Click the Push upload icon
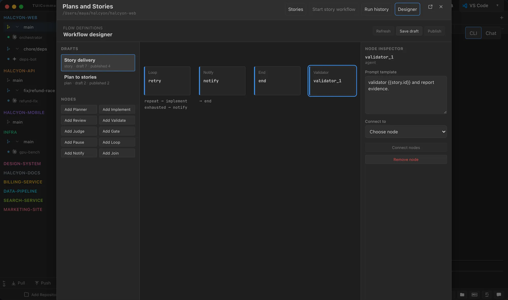 click(x=37, y=283)
